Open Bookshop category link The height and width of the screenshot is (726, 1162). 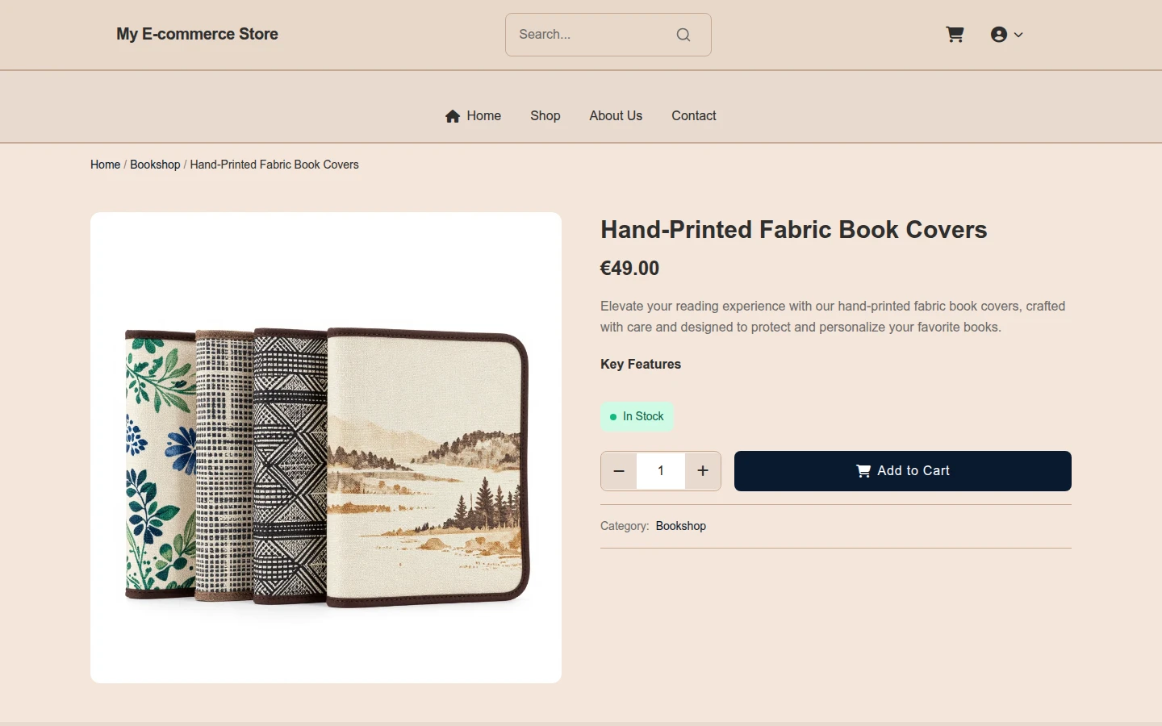[681, 526]
